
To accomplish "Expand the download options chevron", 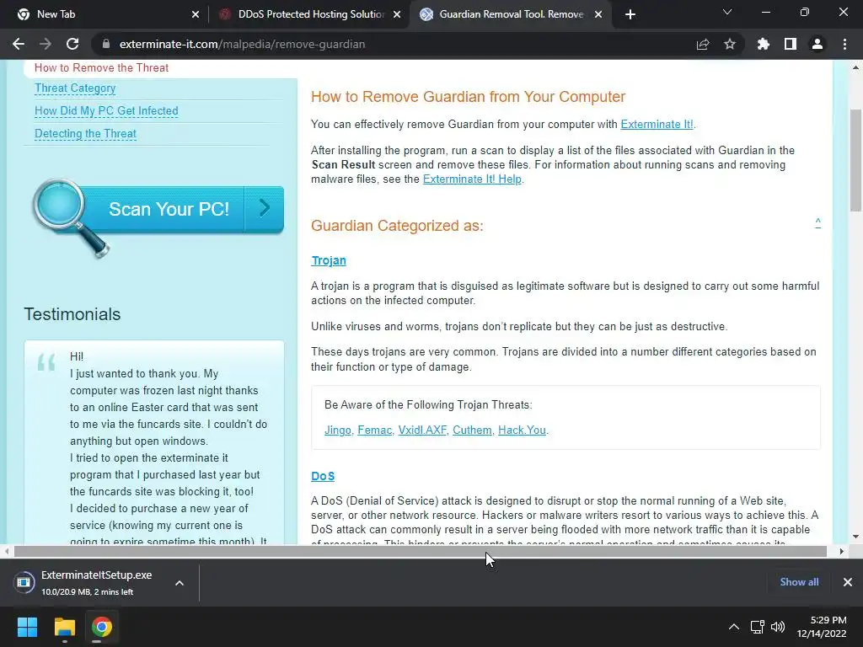I will (x=180, y=583).
